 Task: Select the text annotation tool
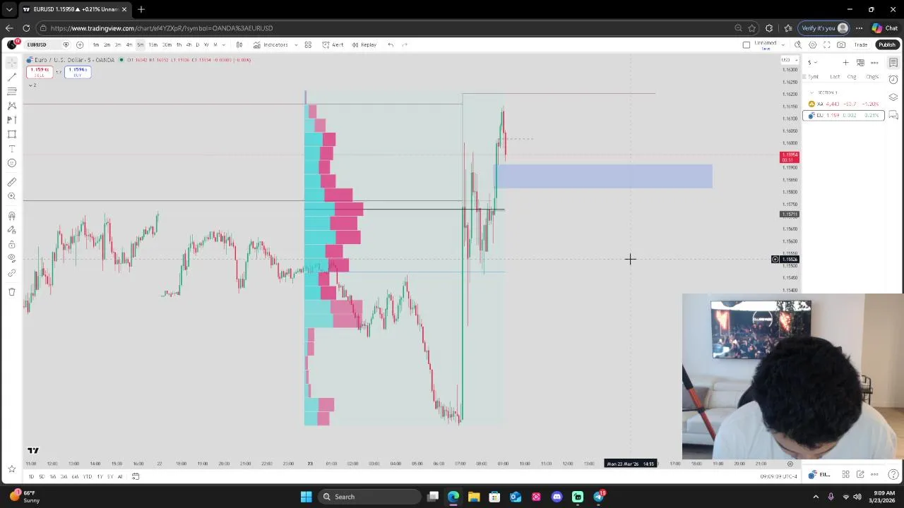coord(12,149)
